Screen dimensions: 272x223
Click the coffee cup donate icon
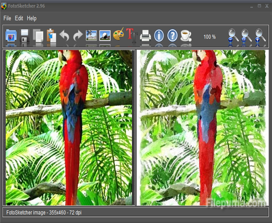[x=186, y=36]
